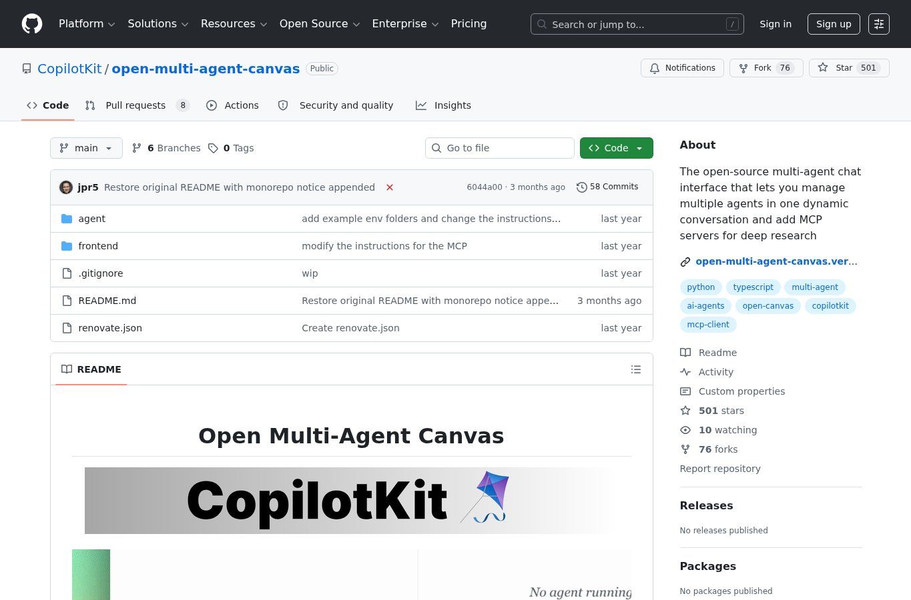The height and width of the screenshot is (600, 911).
Task: Open the main branch selector dropdown
Action: [86, 148]
